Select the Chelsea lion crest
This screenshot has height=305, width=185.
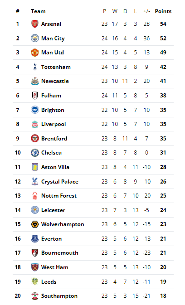(x=35, y=153)
